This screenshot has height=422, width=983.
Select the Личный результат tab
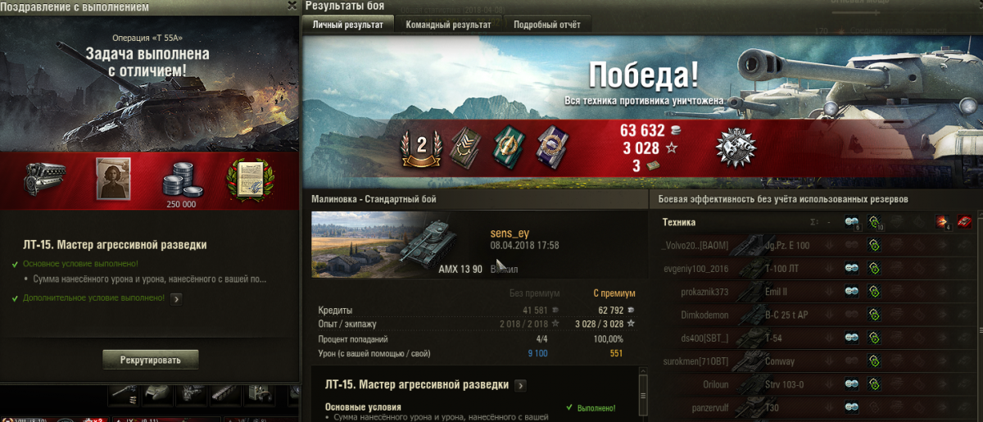tap(348, 25)
